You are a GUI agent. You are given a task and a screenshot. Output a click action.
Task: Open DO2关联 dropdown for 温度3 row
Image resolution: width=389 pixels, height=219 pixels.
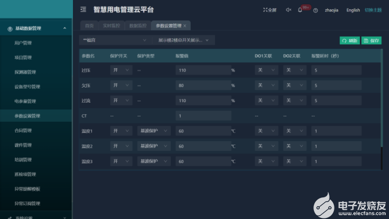point(295,161)
